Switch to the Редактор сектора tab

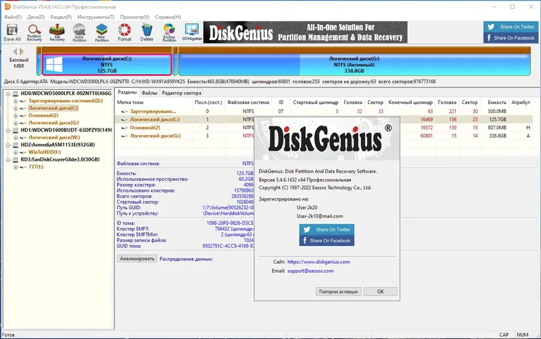(181, 93)
